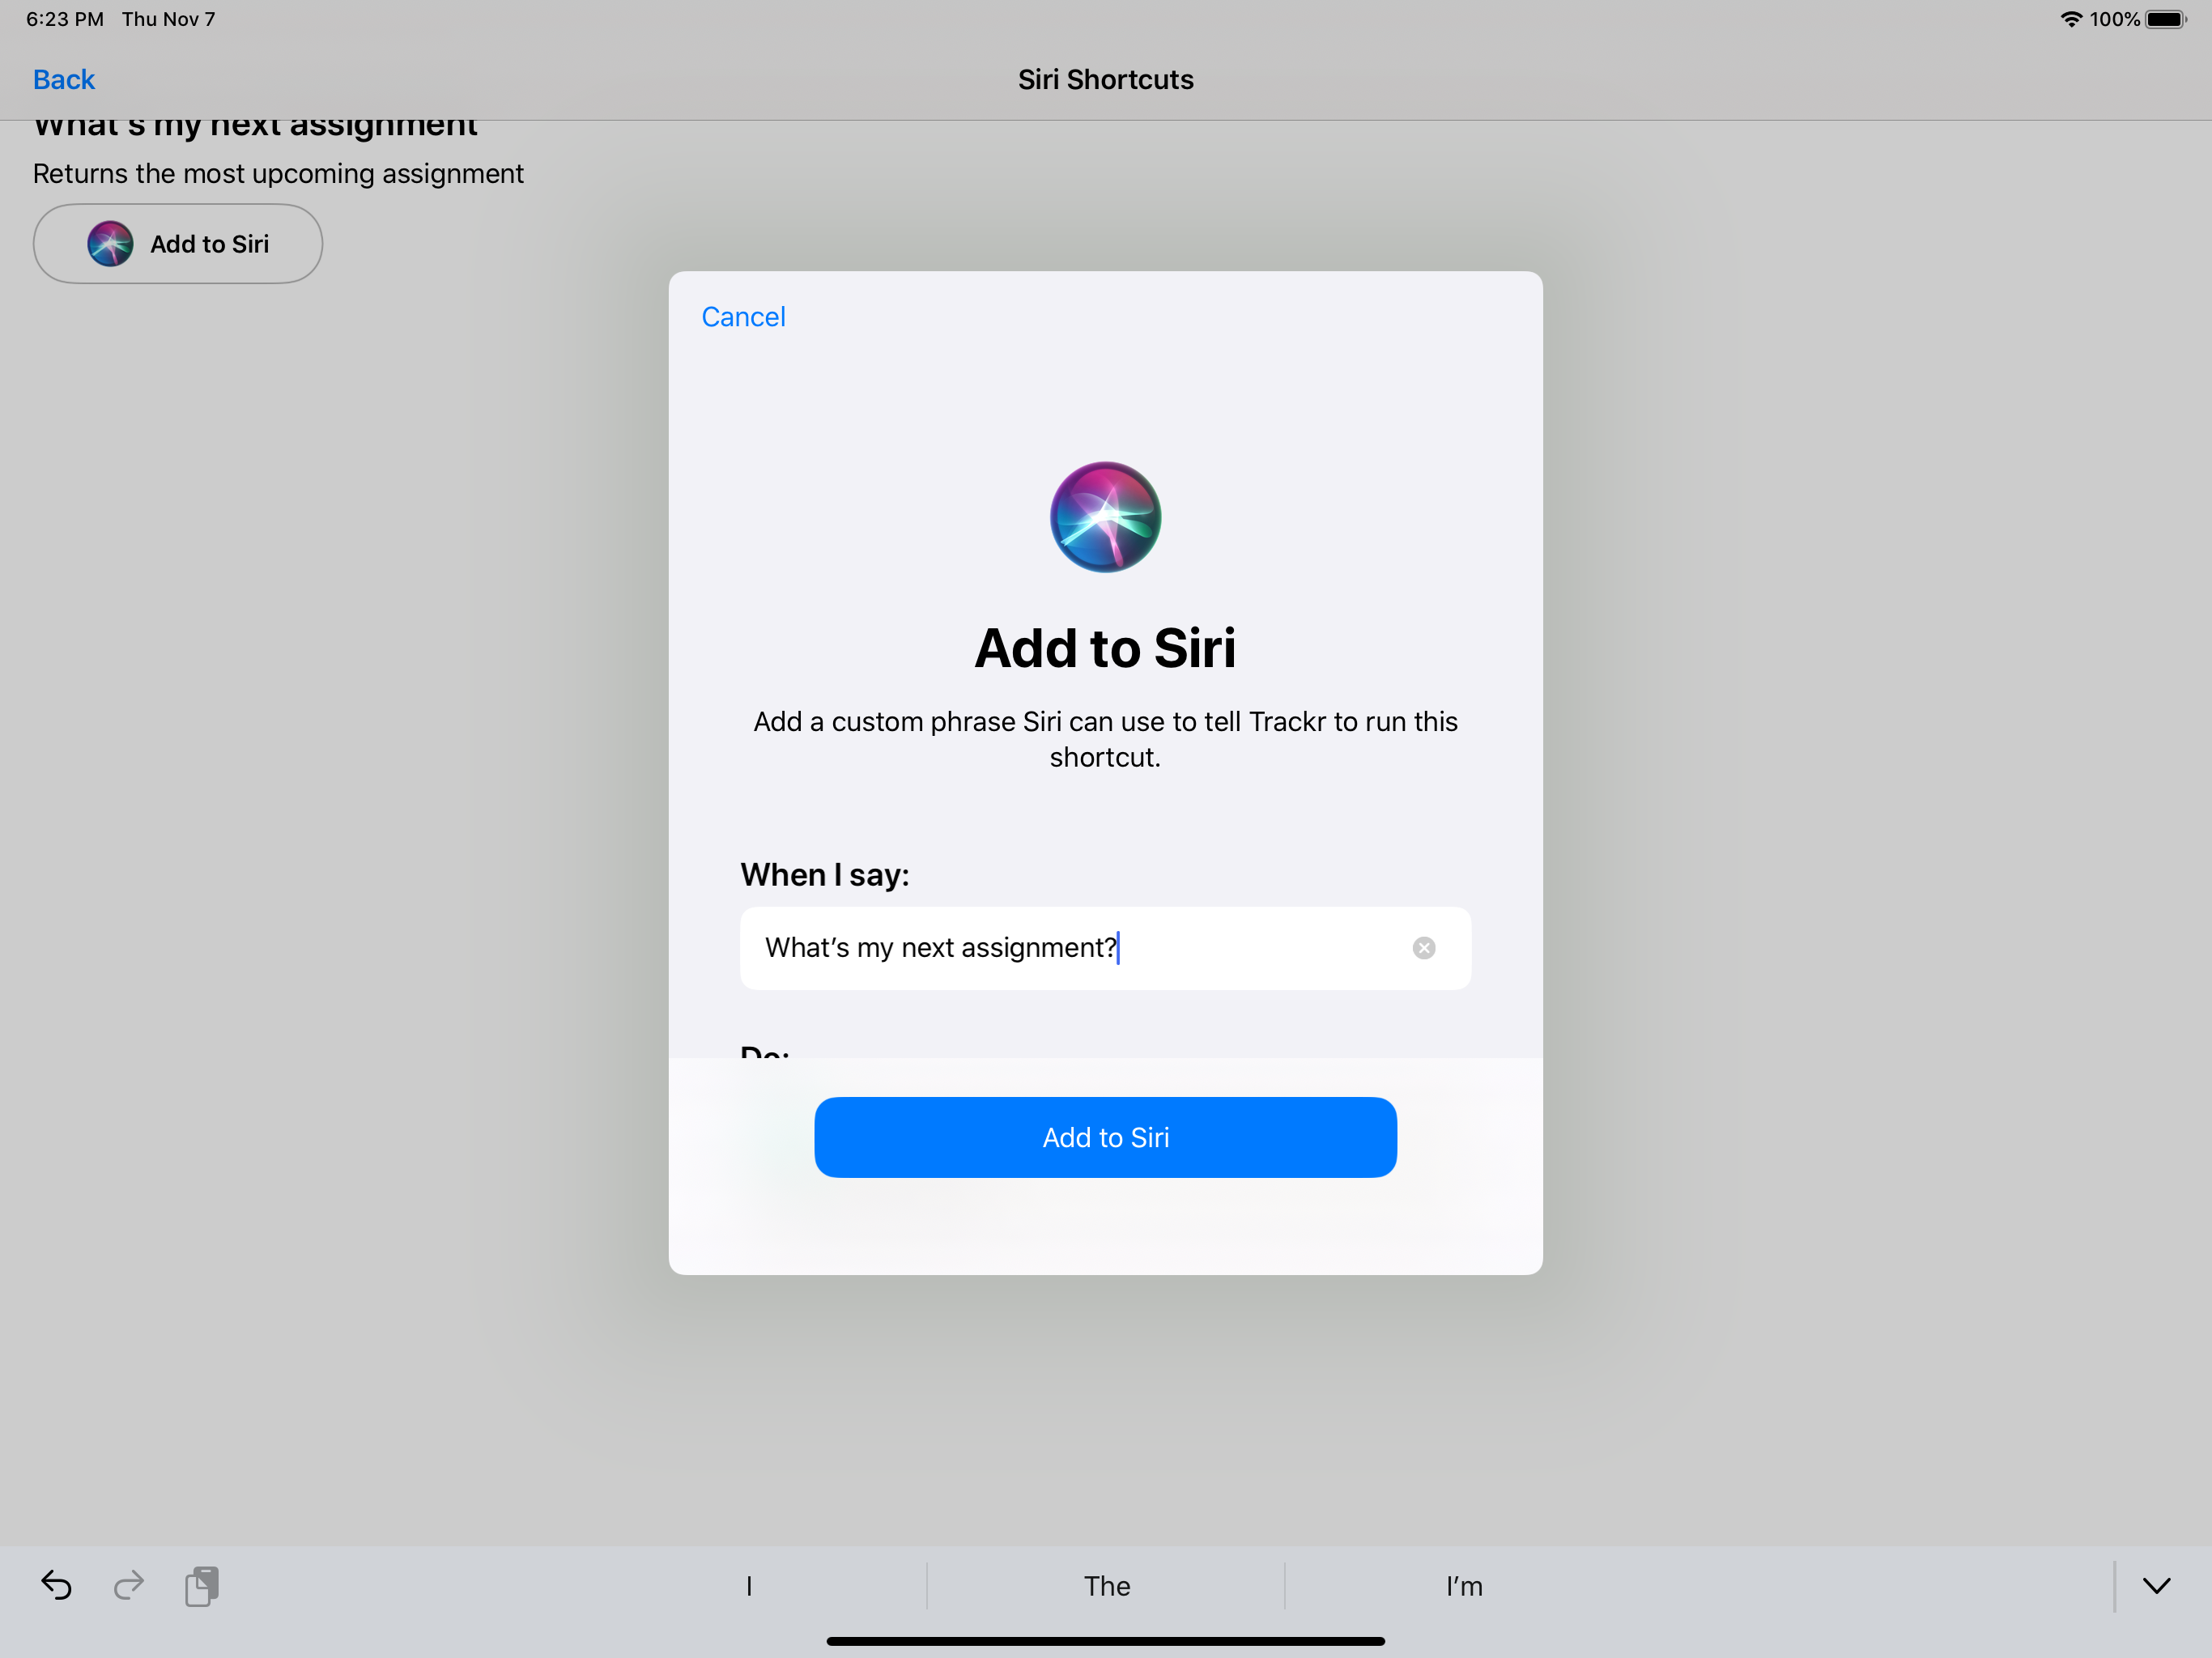Viewport: 2212px width, 1658px height.
Task: Choose the "The" keyboard suggestion
Action: tap(1106, 1586)
